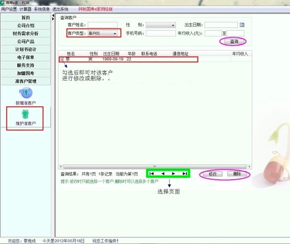Open 服务支持 section

click(x=26, y=65)
